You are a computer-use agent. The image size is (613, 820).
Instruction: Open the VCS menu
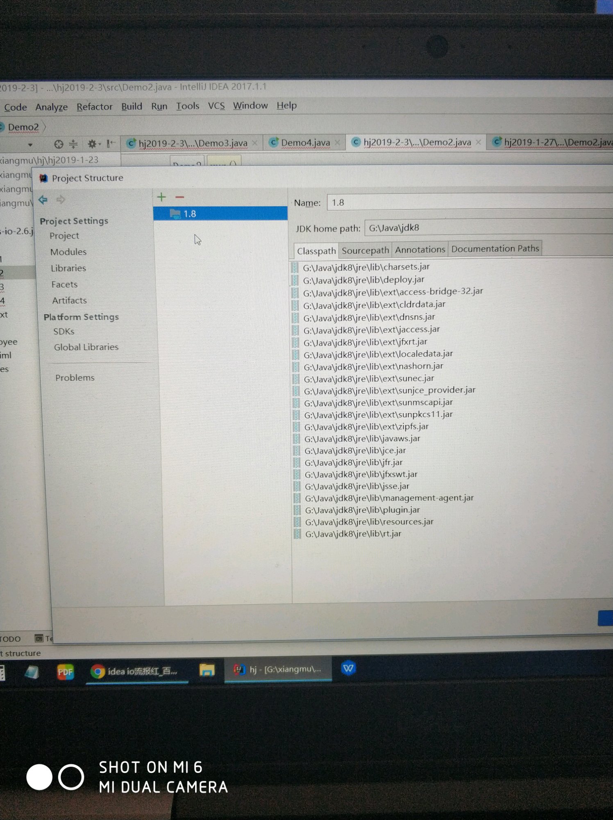(216, 106)
